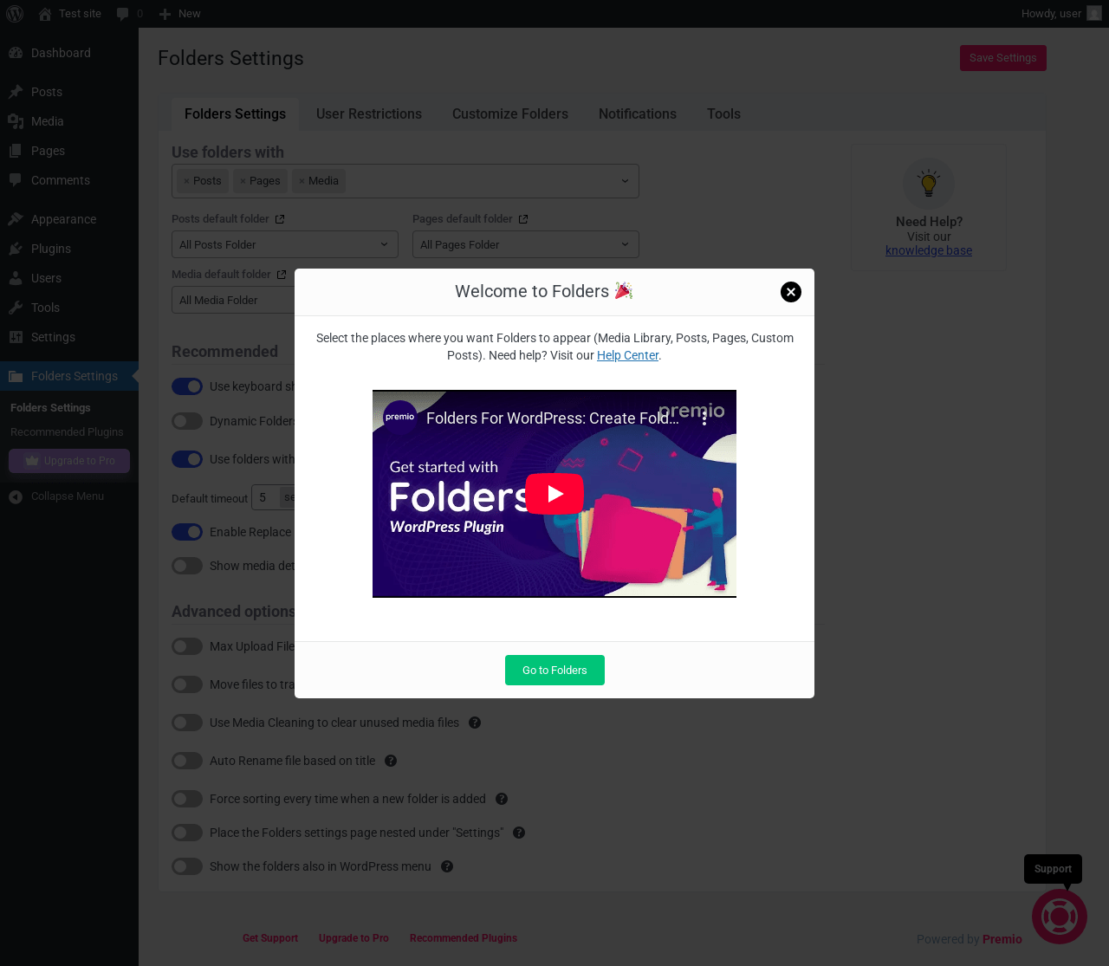The width and height of the screenshot is (1109, 966).
Task: Toggle Use Media Cleaning switch
Action: [187, 723]
